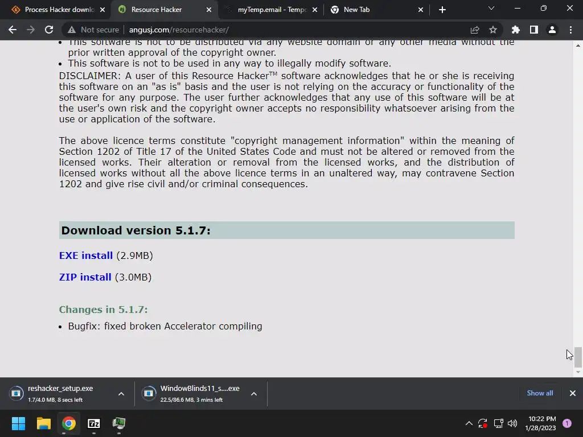Click the Chrome taskbar icon

69,423
